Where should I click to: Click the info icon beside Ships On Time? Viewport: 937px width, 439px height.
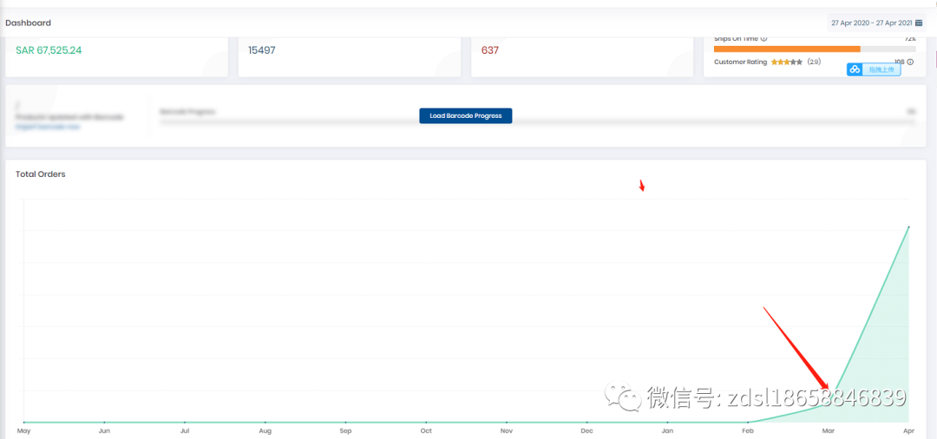[763, 39]
